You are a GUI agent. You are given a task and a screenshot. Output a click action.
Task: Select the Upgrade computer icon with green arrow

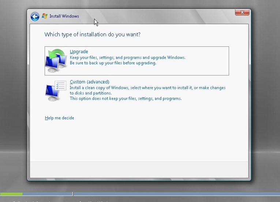(56, 61)
